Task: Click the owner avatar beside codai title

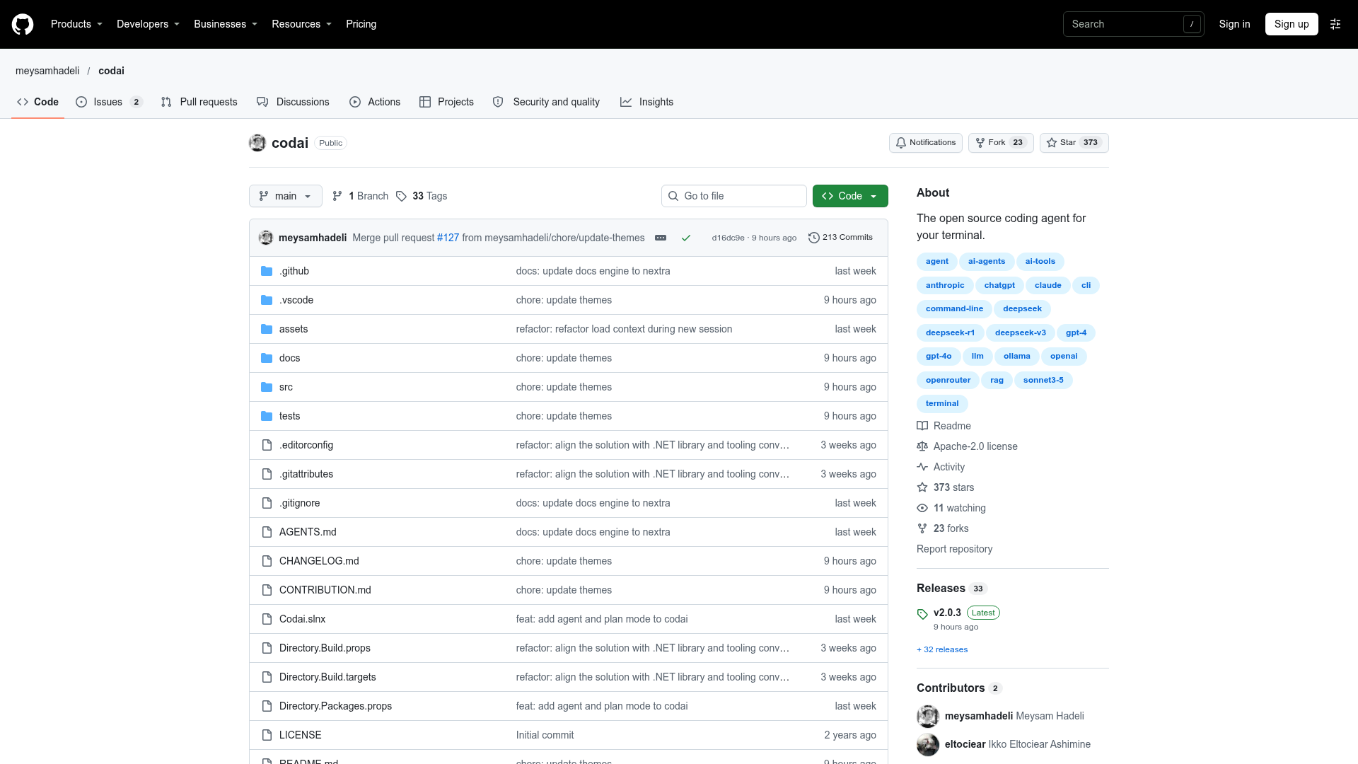Action: 257,143
